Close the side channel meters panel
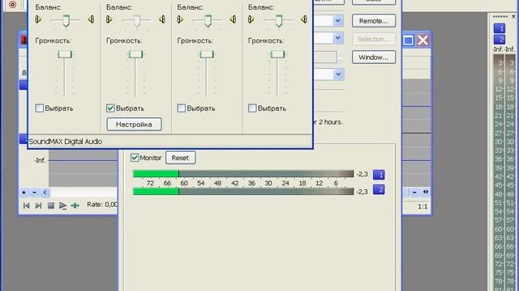This screenshot has height=291, width=519. tap(513, 16)
